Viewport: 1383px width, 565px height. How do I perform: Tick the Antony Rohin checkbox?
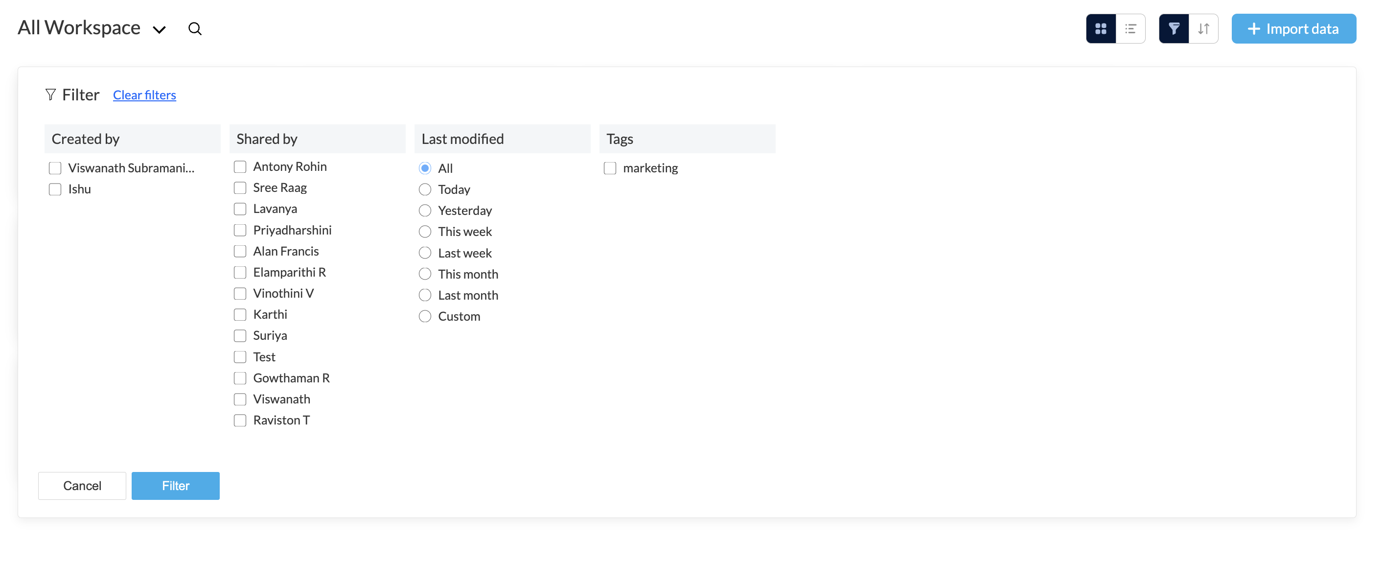pos(240,166)
